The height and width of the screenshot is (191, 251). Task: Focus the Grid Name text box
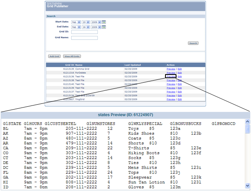[84, 38]
